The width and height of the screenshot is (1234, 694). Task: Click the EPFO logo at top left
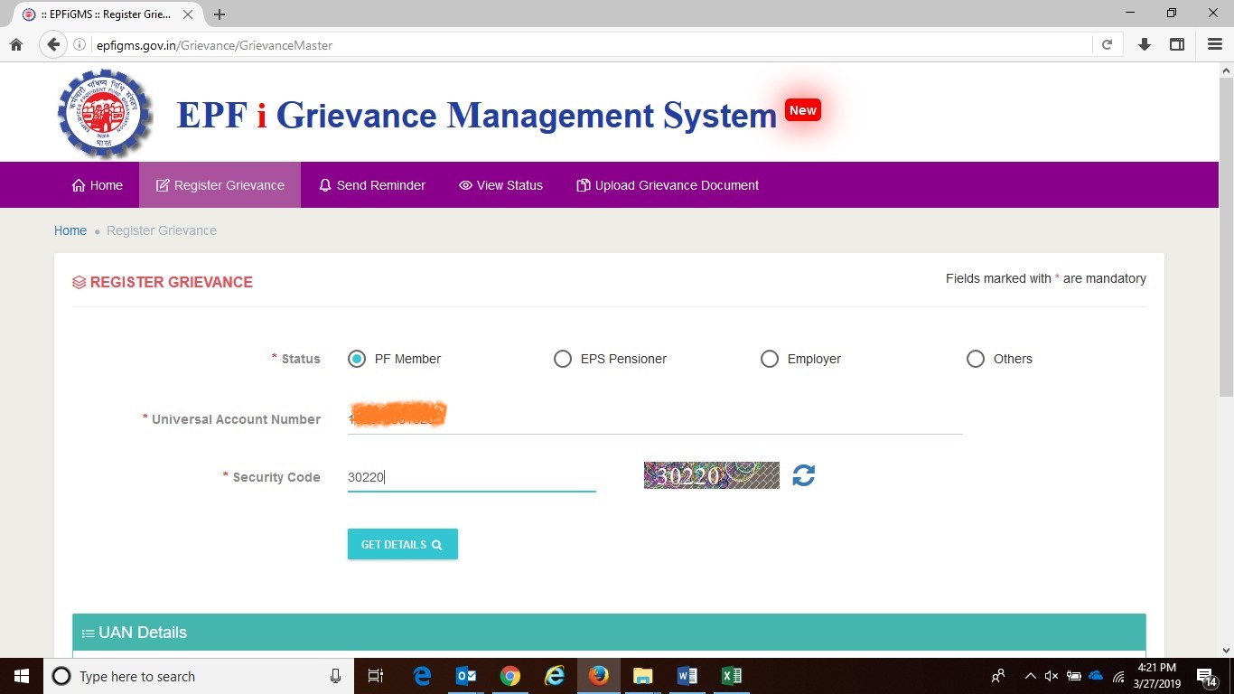click(x=102, y=114)
